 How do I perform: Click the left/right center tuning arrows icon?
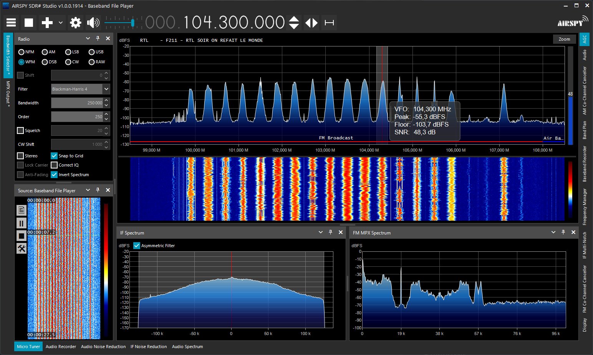tap(311, 23)
